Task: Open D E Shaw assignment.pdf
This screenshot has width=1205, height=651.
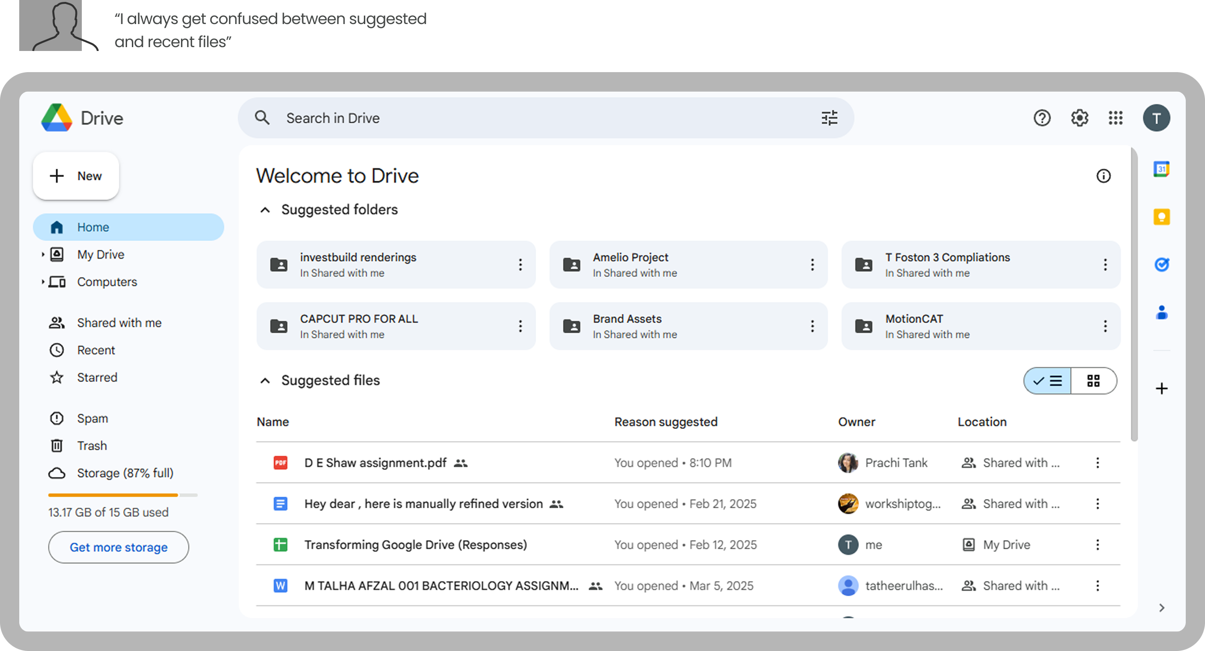Action: pos(375,463)
